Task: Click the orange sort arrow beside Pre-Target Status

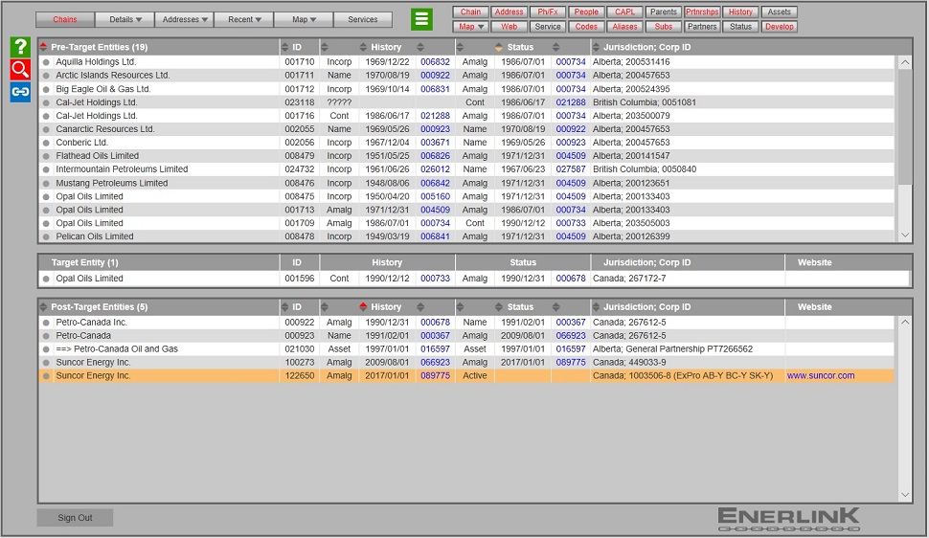Action: click(499, 47)
